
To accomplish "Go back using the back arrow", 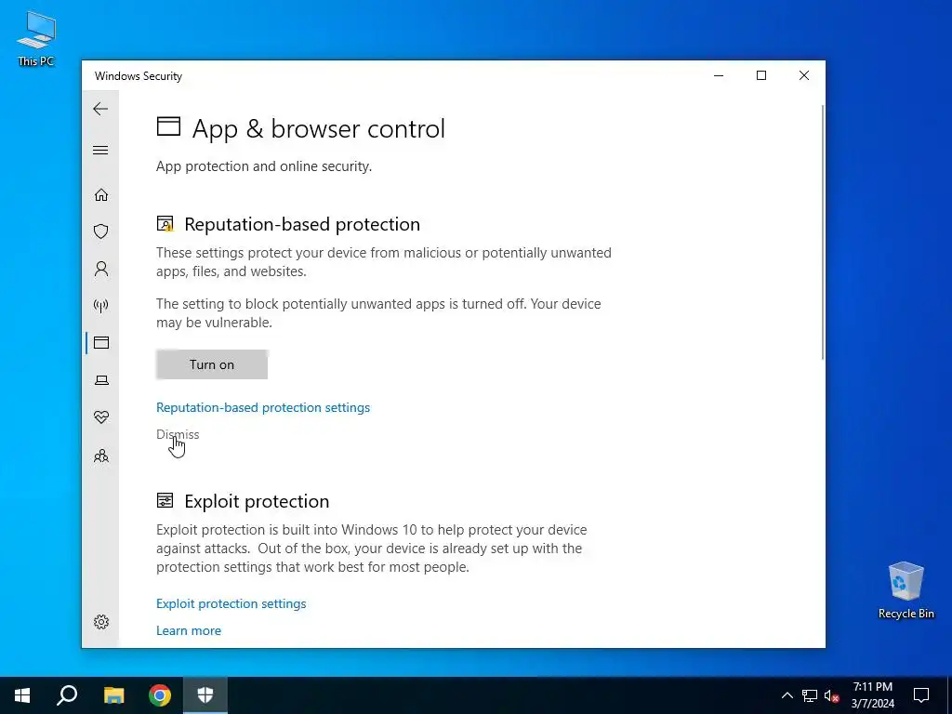I will 100,109.
